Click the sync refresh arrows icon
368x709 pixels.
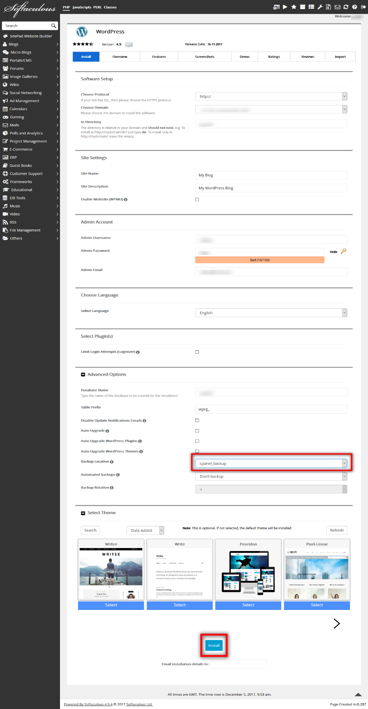[x=346, y=7]
